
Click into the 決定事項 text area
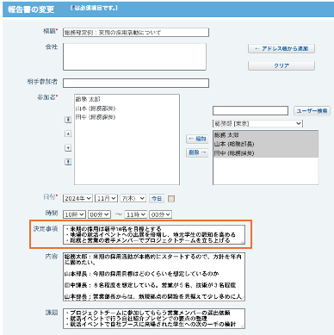click(154, 235)
